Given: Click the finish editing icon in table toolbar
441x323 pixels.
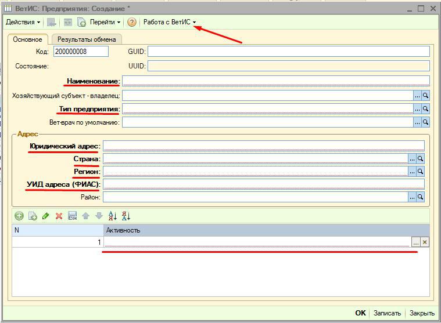Looking at the screenshot, I should 72,216.
